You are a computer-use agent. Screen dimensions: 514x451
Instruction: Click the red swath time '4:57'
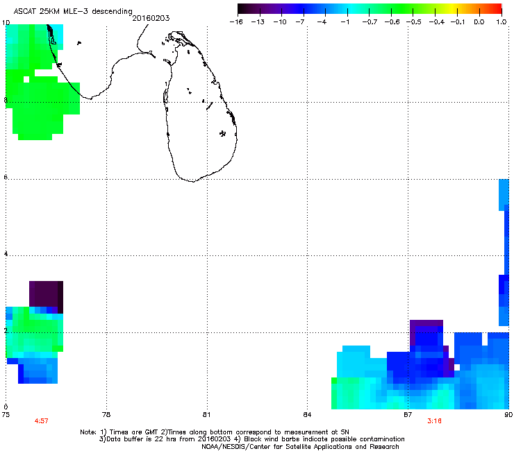click(x=41, y=421)
